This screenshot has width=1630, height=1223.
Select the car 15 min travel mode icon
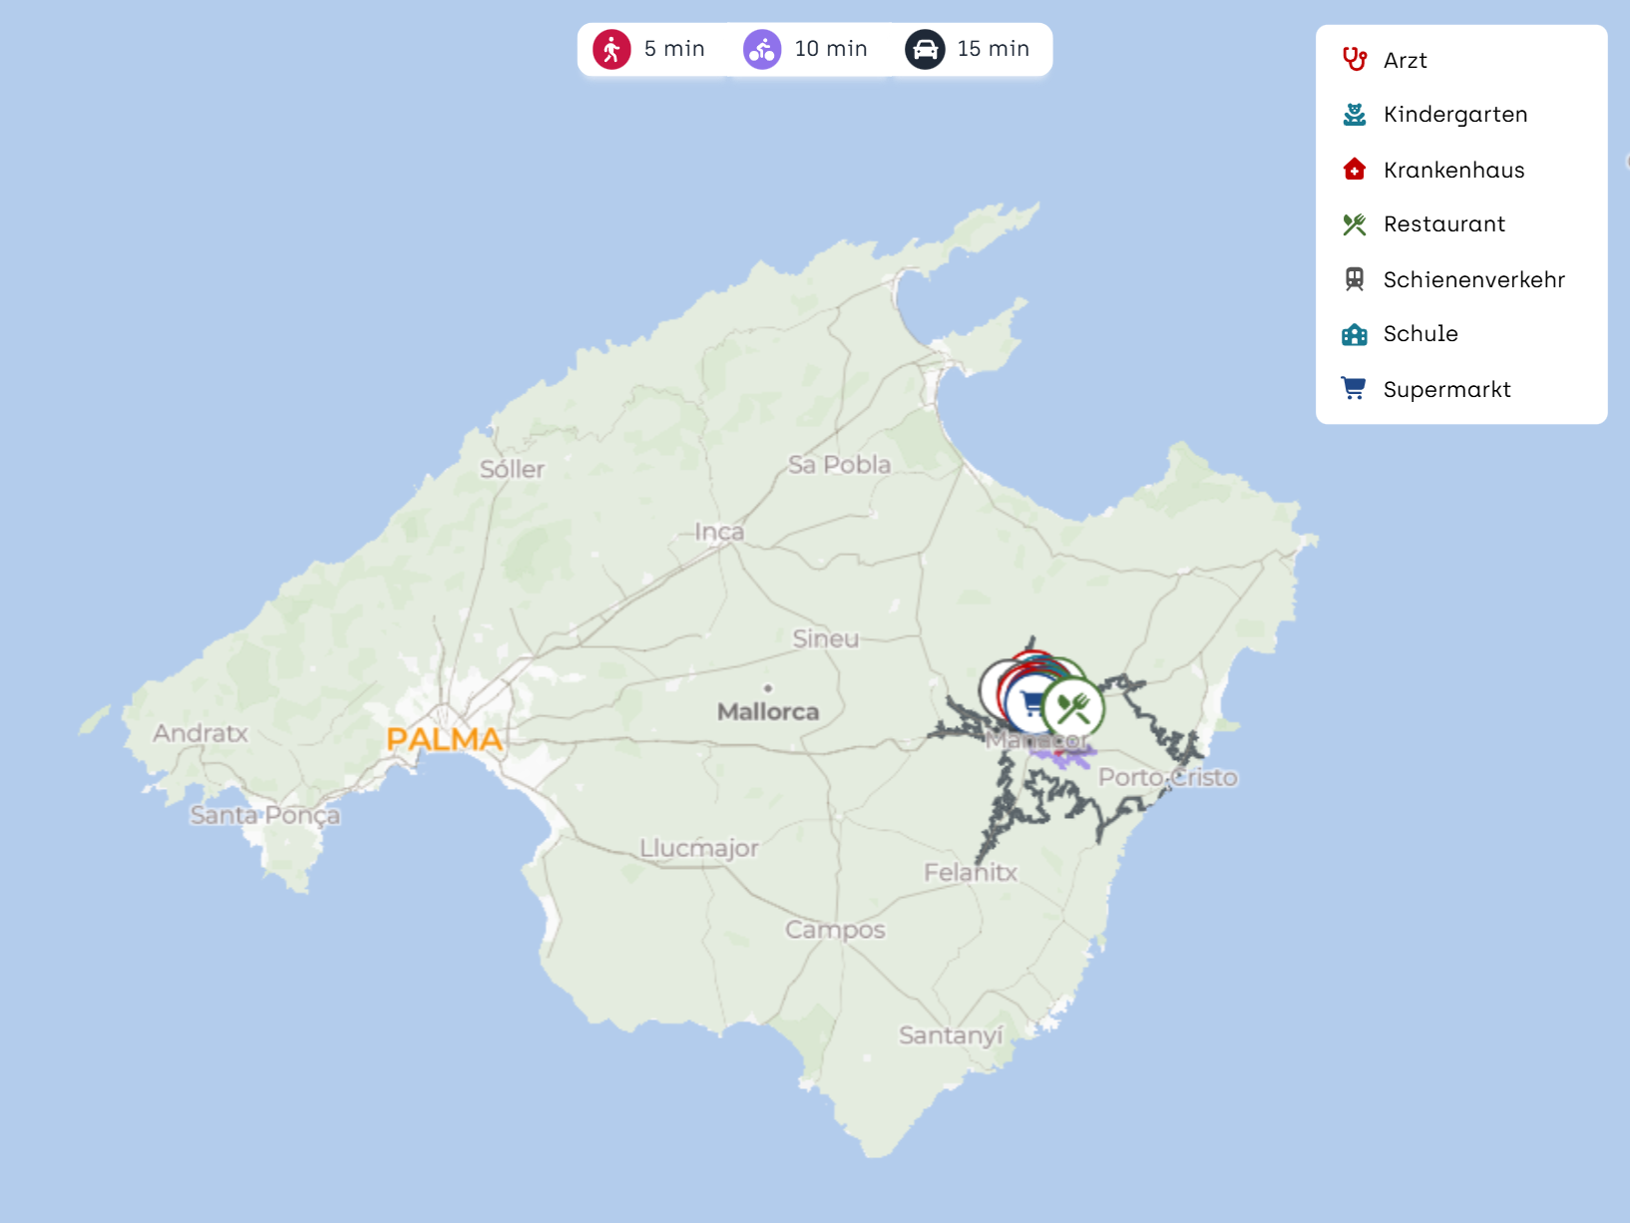[x=925, y=49]
